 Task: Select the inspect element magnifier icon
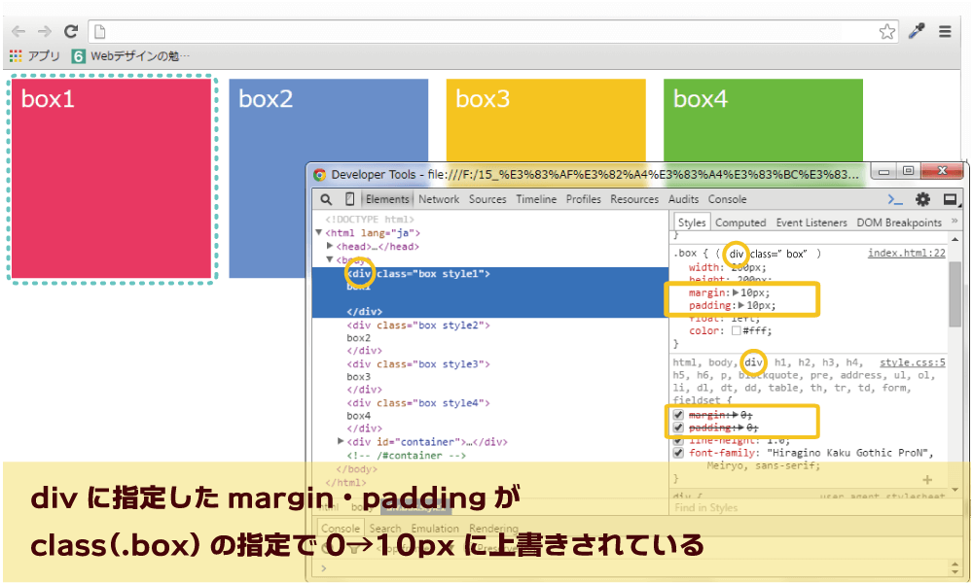(327, 199)
